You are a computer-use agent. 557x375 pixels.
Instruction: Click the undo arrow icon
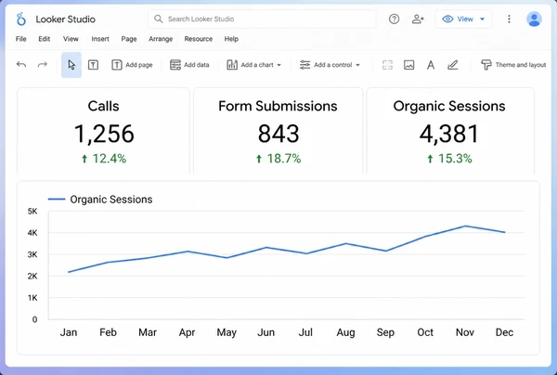click(x=21, y=65)
